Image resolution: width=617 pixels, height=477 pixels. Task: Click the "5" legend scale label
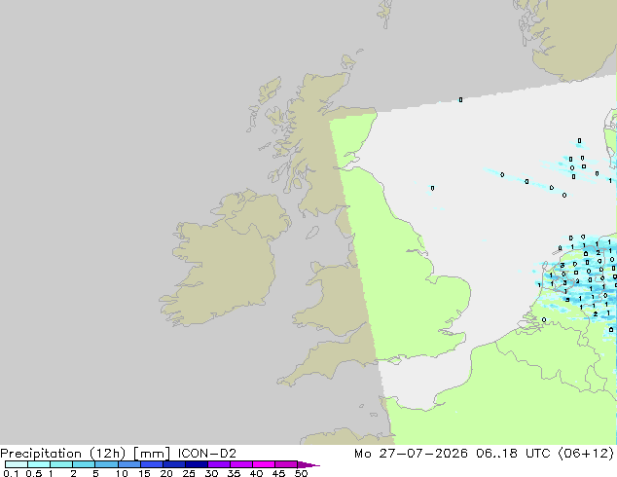[95, 473]
